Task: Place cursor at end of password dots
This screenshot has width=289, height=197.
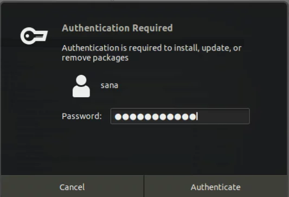Action: (x=197, y=117)
